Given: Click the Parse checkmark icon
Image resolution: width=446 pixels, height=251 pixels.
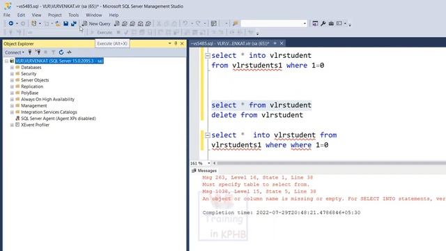Looking at the screenshot, I should pos(126,33).
